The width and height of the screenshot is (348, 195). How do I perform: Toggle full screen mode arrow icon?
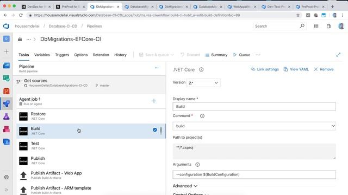(x=338, y=55)
